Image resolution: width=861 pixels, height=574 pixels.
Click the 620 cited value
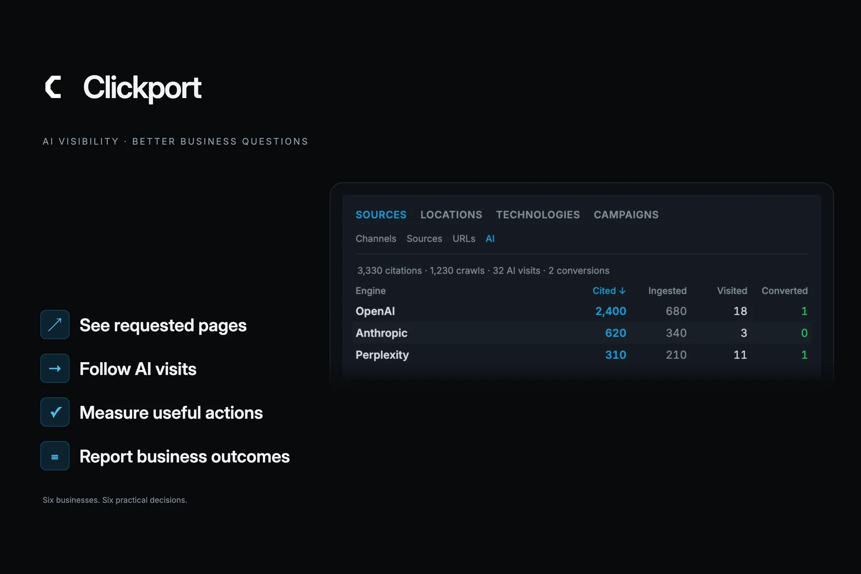click(x=615, y=333)
